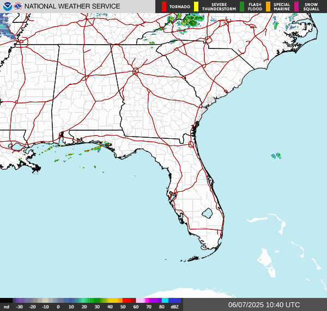This screenshot has height=311, width=327.
Task: Click the '80' value on dBZ scale
Action: pos(162,307)
